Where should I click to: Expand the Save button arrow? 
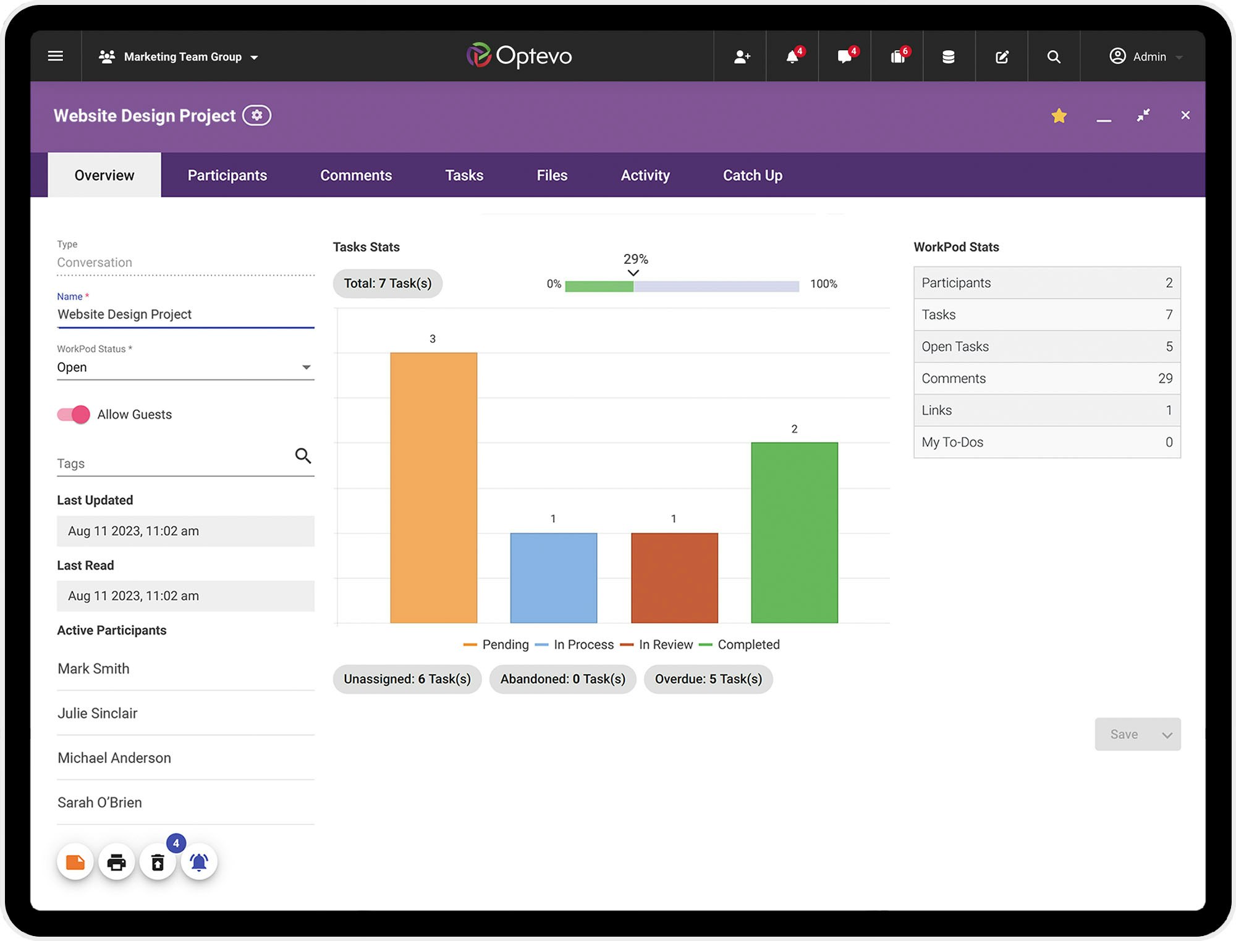pyautogui.click(x=1167, y=735)
